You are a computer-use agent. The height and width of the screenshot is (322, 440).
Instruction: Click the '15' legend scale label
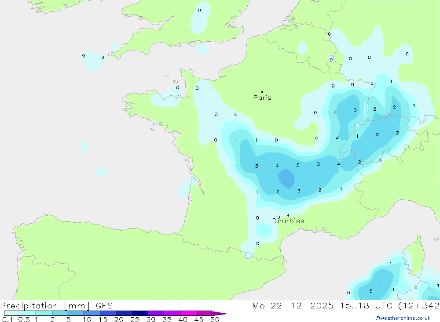(103, 319)
